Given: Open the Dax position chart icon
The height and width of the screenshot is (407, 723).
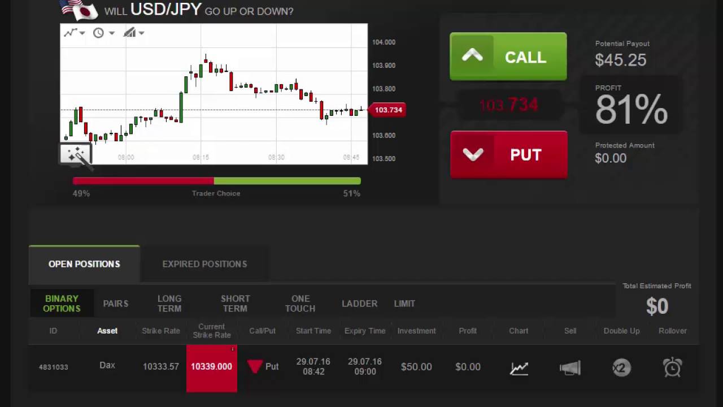Looking at the screenshot, I should [519, 368].
